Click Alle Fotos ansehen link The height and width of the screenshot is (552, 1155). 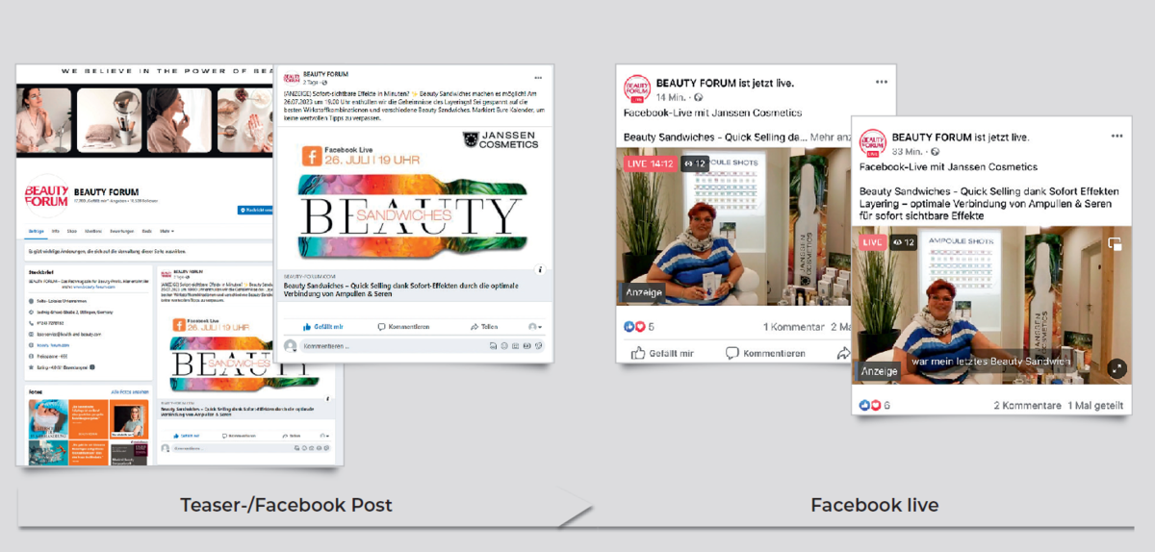tap(129, 392)
